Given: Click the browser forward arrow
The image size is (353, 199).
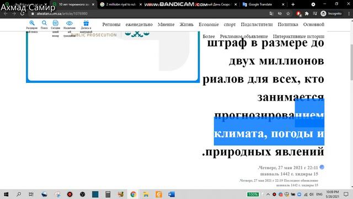Looking at the screenshot, I should 14,13.
